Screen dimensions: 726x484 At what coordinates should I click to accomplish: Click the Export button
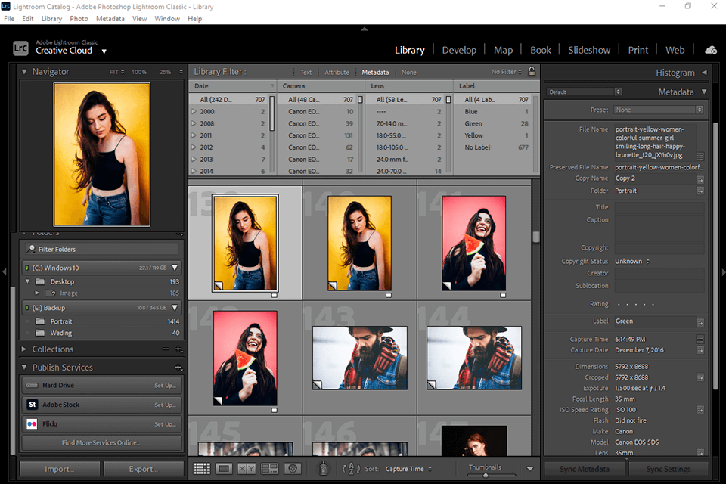144,469
